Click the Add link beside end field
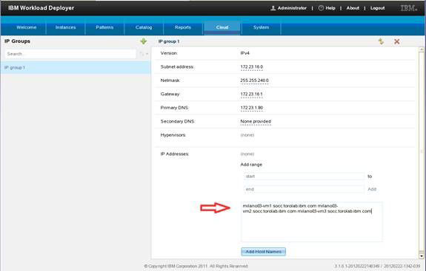426x271 pixels. (372, 189)
